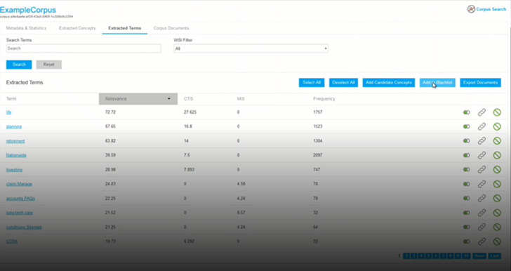The width and height of the screenshot is (511, 271).
Task: Click the Deselect All button
Action: pos(343,83)
